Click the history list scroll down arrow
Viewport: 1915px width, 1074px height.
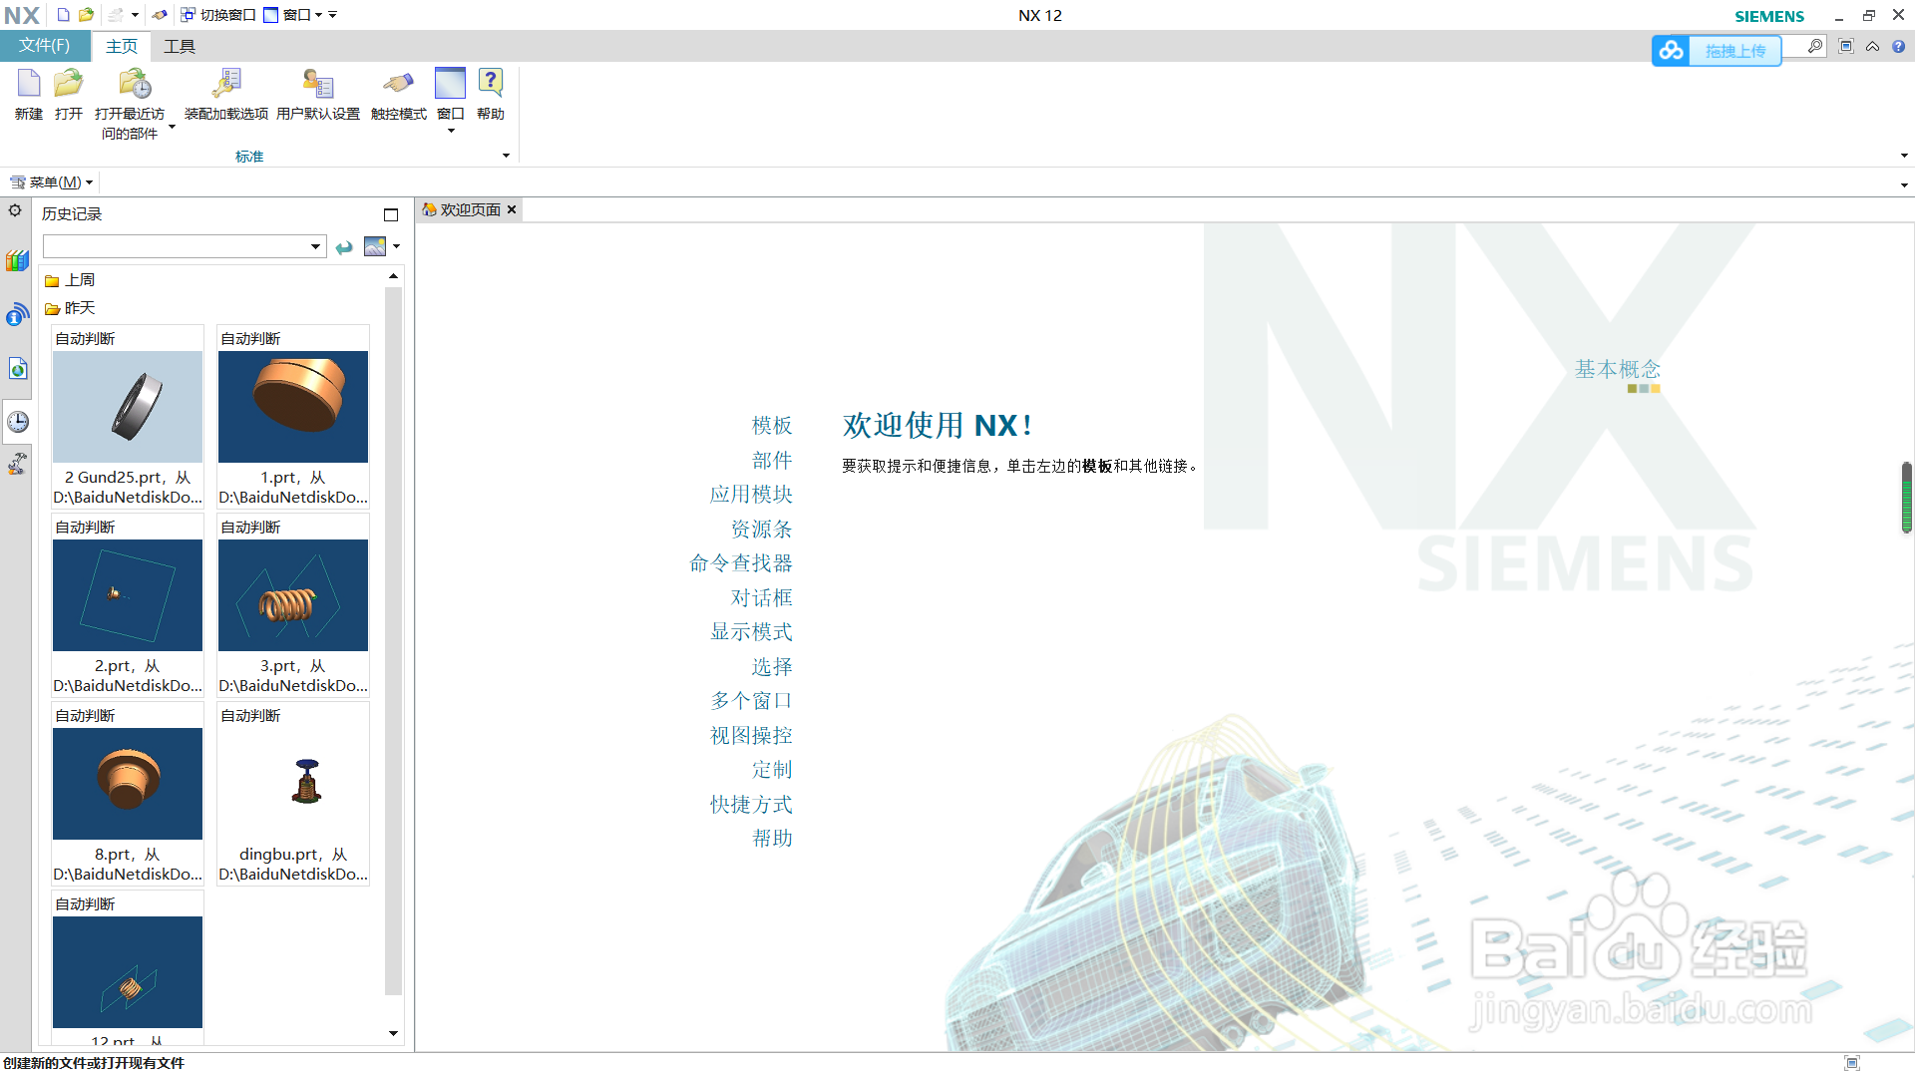pyautogui.click(x=393, y=1034)
